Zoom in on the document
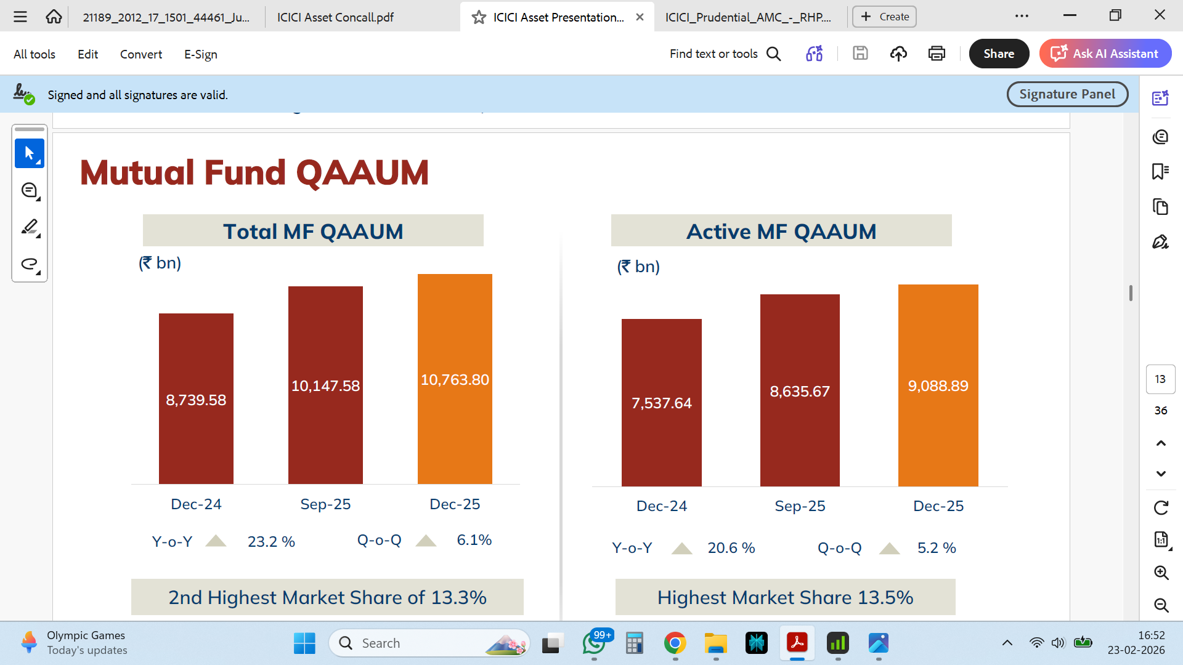Viewport: 1183px width, 665px height. (1161, 573)
